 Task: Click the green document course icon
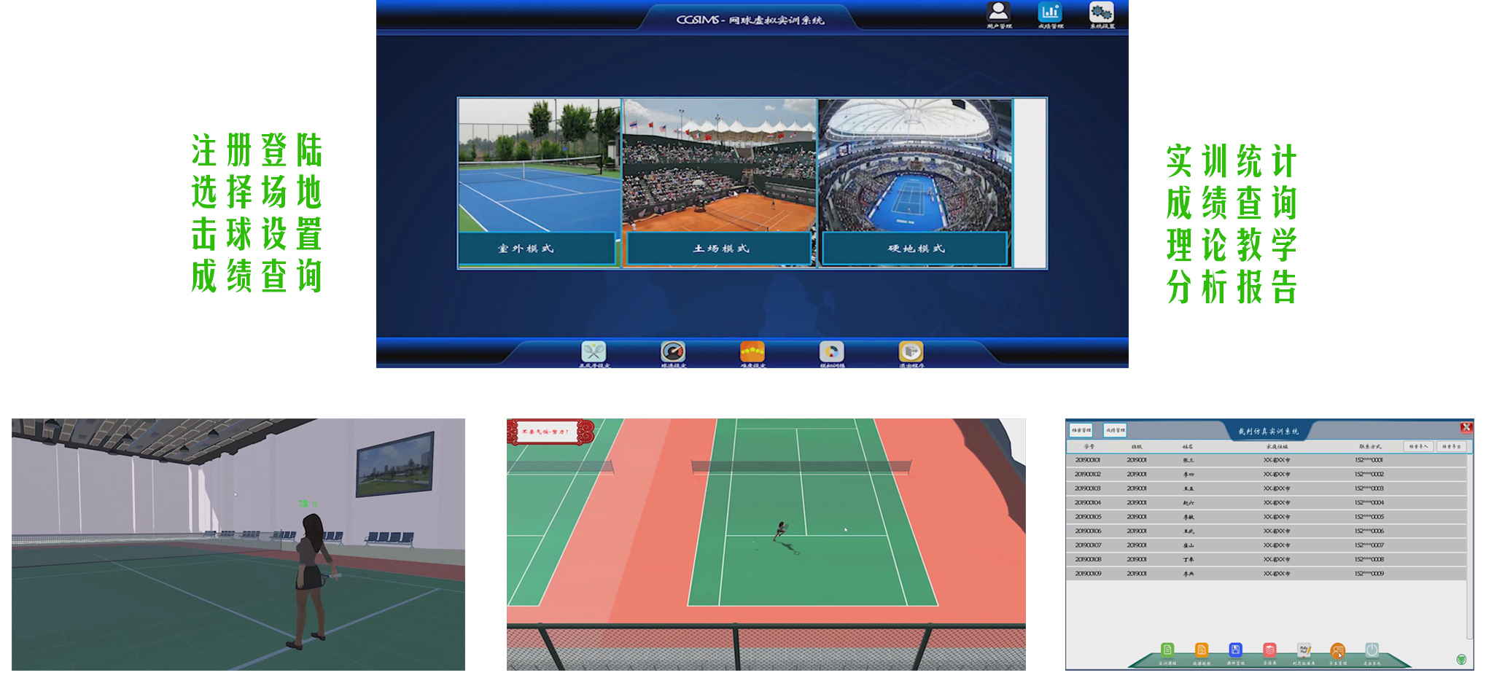[1167, 650]
